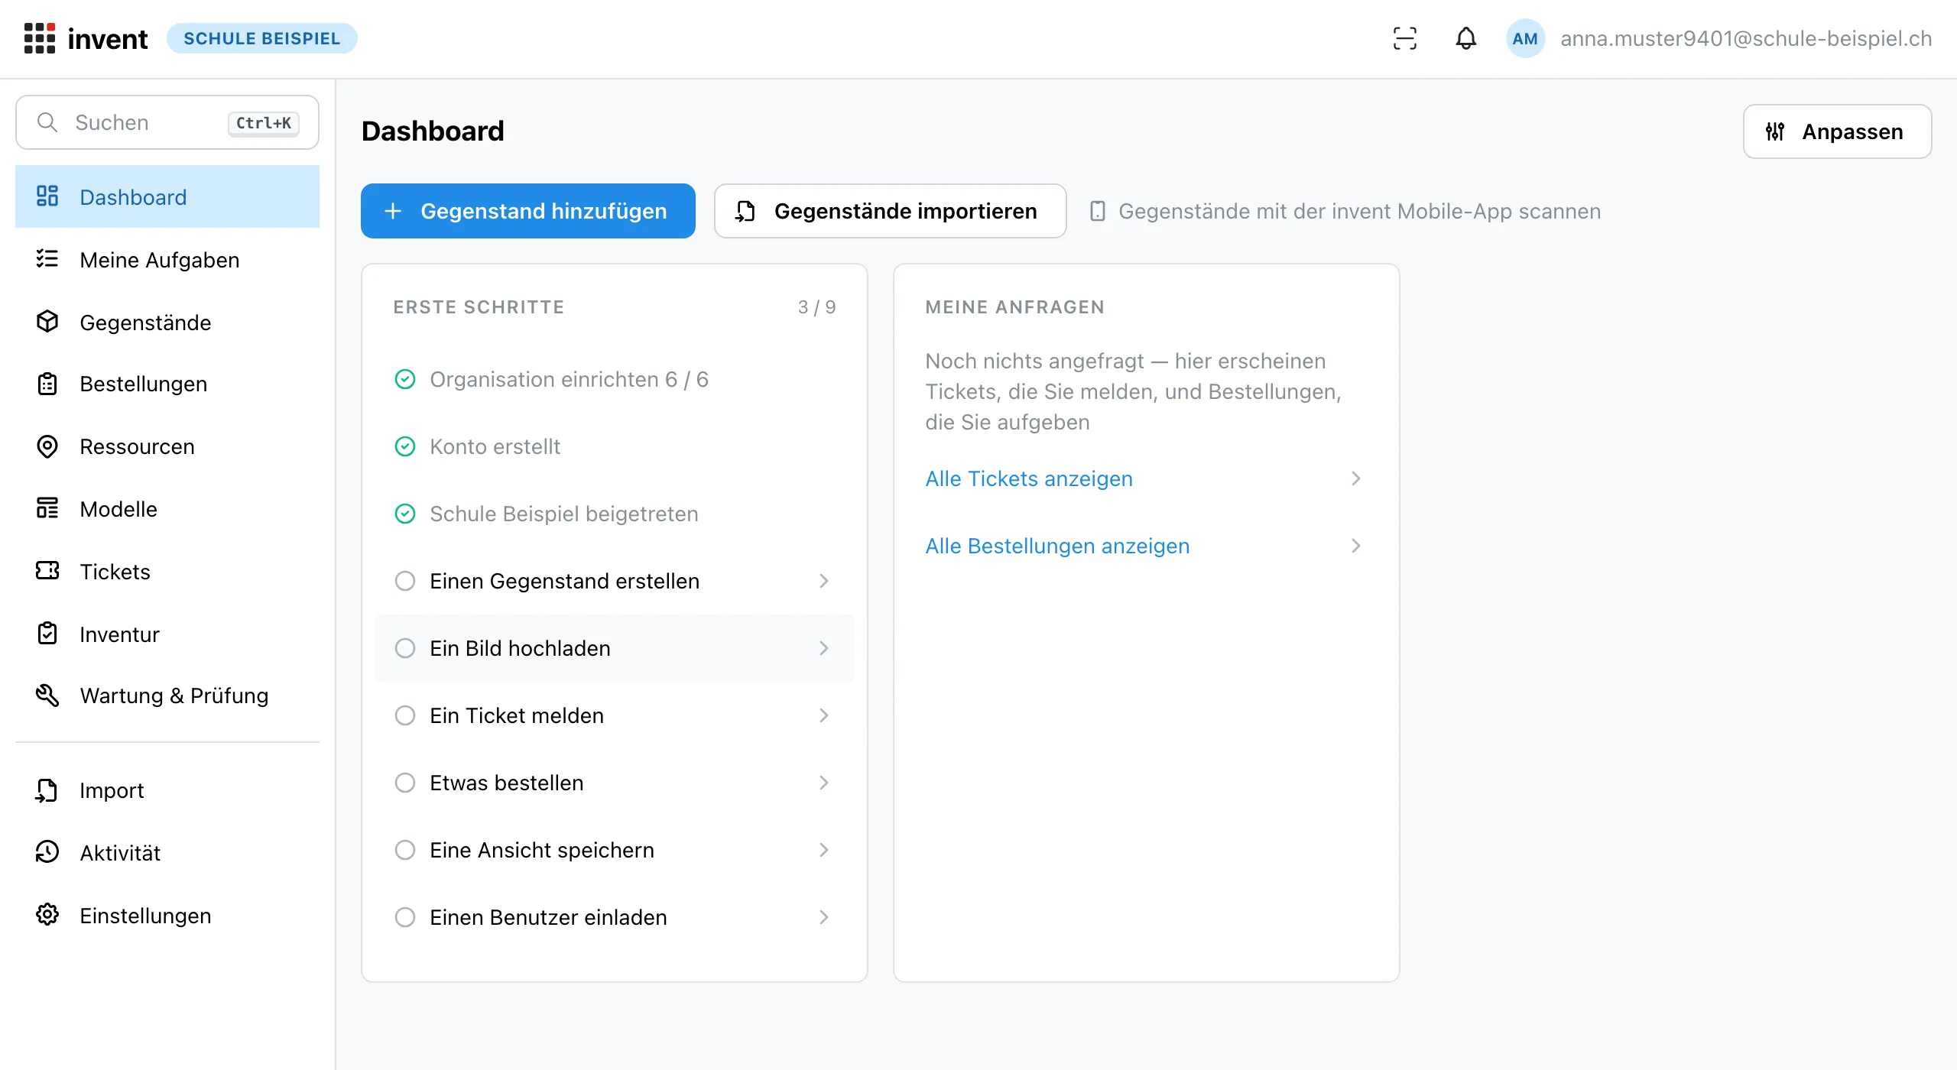Select Tickets in the sidebar
Screen dimensions: 1957x1070
coord(167,571)
